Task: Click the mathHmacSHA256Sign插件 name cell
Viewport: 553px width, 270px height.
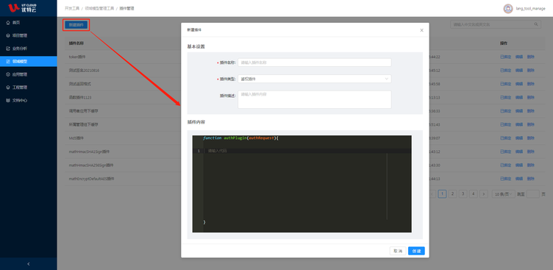Action: (91, 166)
